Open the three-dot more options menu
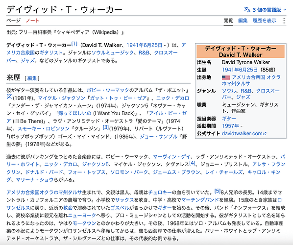Viewport: 293px width, 245px height. pos(284,21)
